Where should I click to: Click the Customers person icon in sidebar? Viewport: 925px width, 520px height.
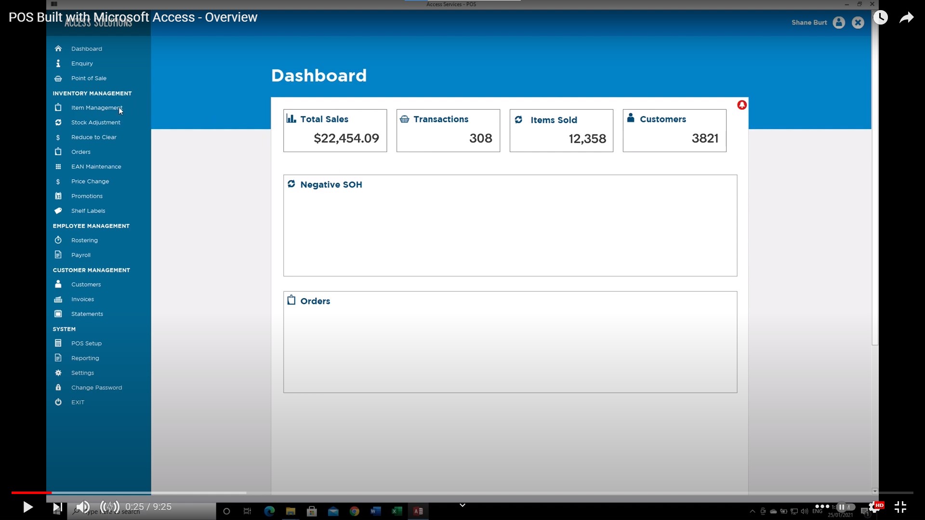click(x=58, y=284)
